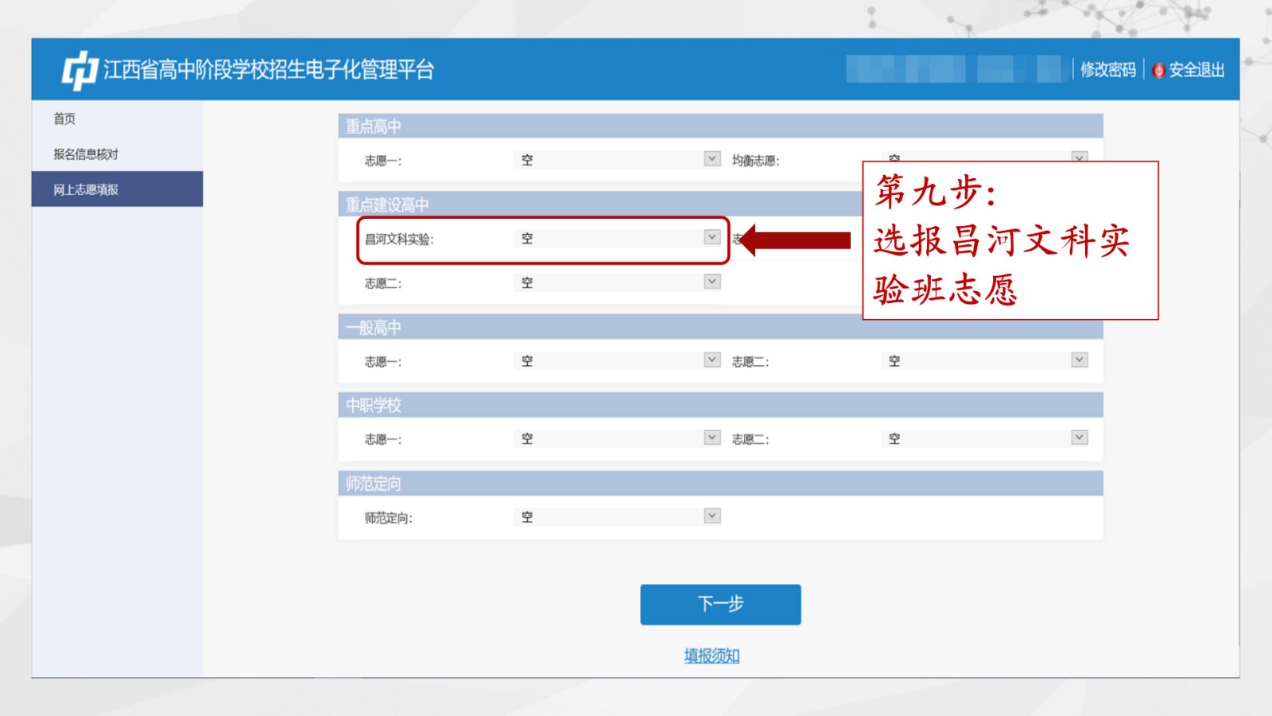The image size is (1272, 716).
Task: Click the red safe-exit power icon
Action: pyautogui.click(x=1158, y=71)
